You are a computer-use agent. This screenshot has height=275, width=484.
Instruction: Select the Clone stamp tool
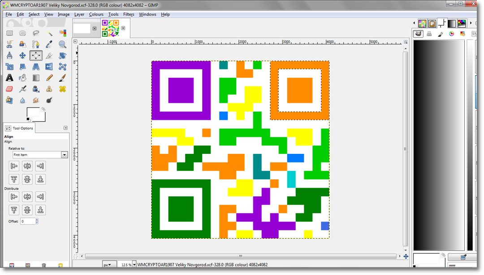49,89
